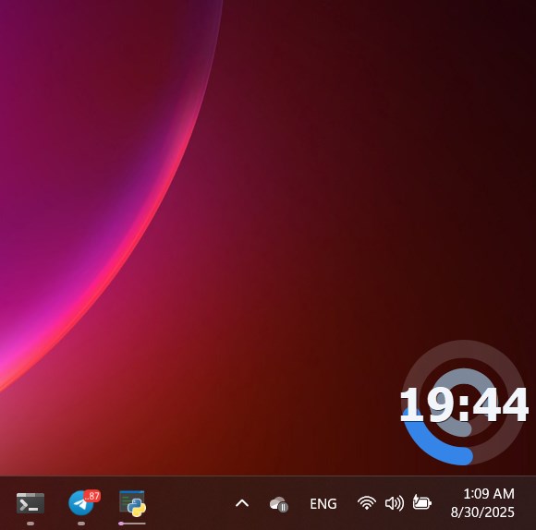This screenshot has height=530, width=536.
Task: Open the paused OneDrive cloud tray icon
Action: (x=278, y=504)
